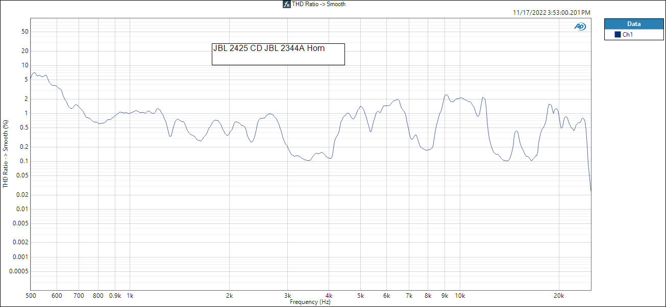The image size is (666, 307).
Task: Select the Ch1 color swatch in the legend
Action: click(x=618, y=35)
